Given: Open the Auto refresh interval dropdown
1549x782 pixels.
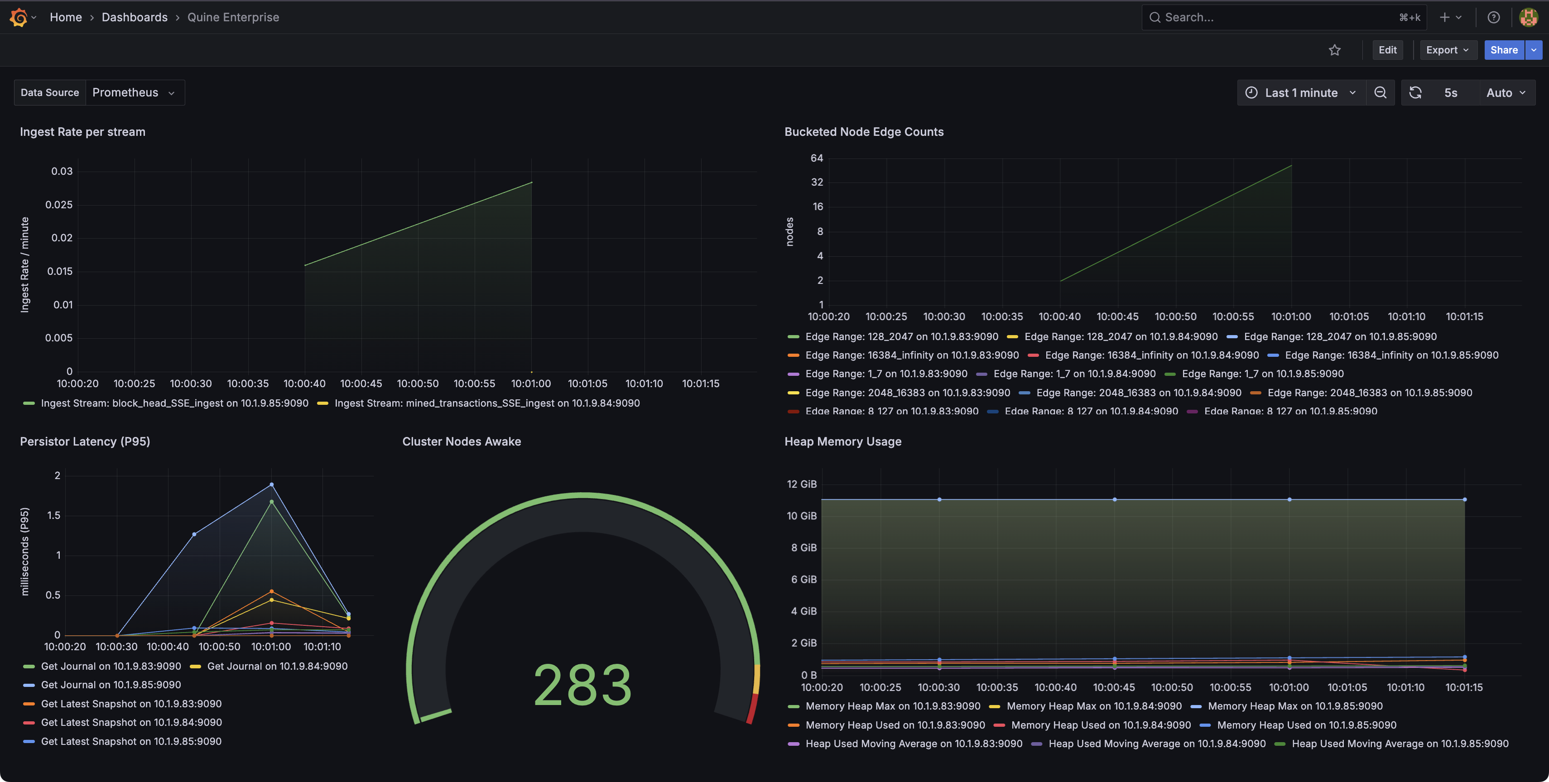Looking at the screenshot, I should tap(1505, 92).
